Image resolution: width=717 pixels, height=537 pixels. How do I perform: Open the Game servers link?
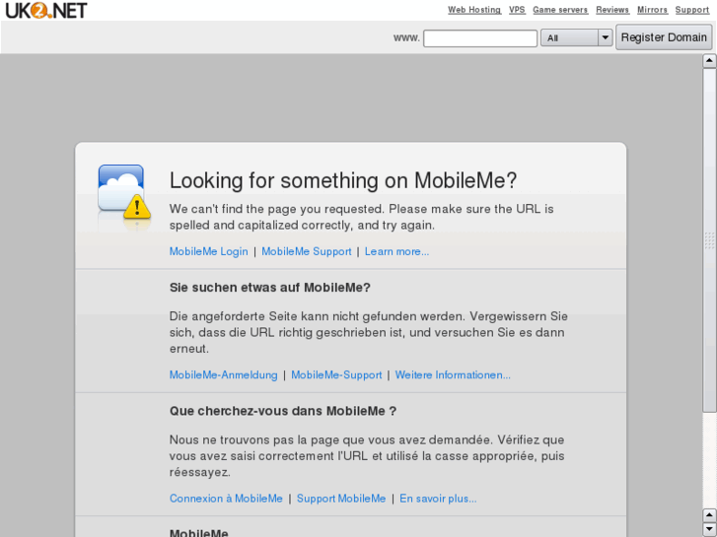click(560, 10)
